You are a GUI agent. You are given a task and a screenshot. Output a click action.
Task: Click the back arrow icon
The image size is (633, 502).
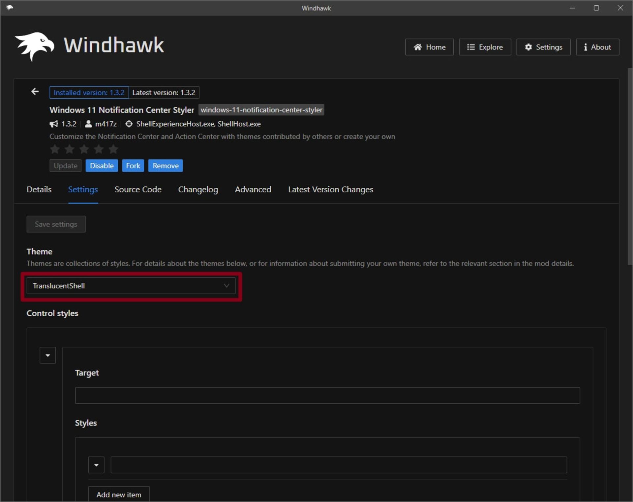tap(35, 92)
